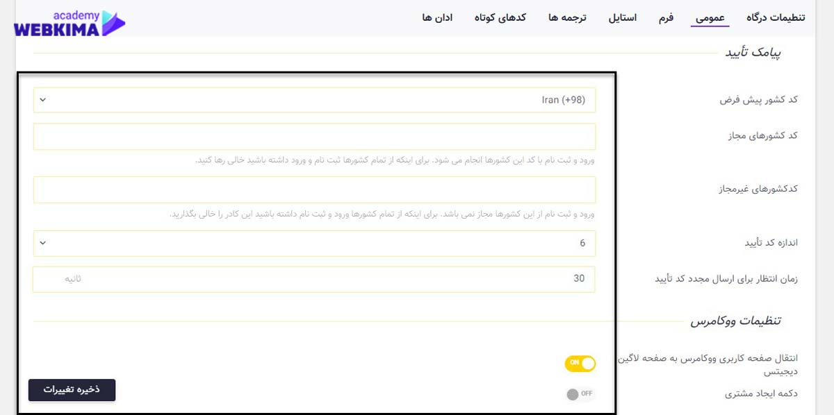This screenshot has height=415, width=834.
Task: Open the ترجمه ها tab
Action: tap(567, 17)
